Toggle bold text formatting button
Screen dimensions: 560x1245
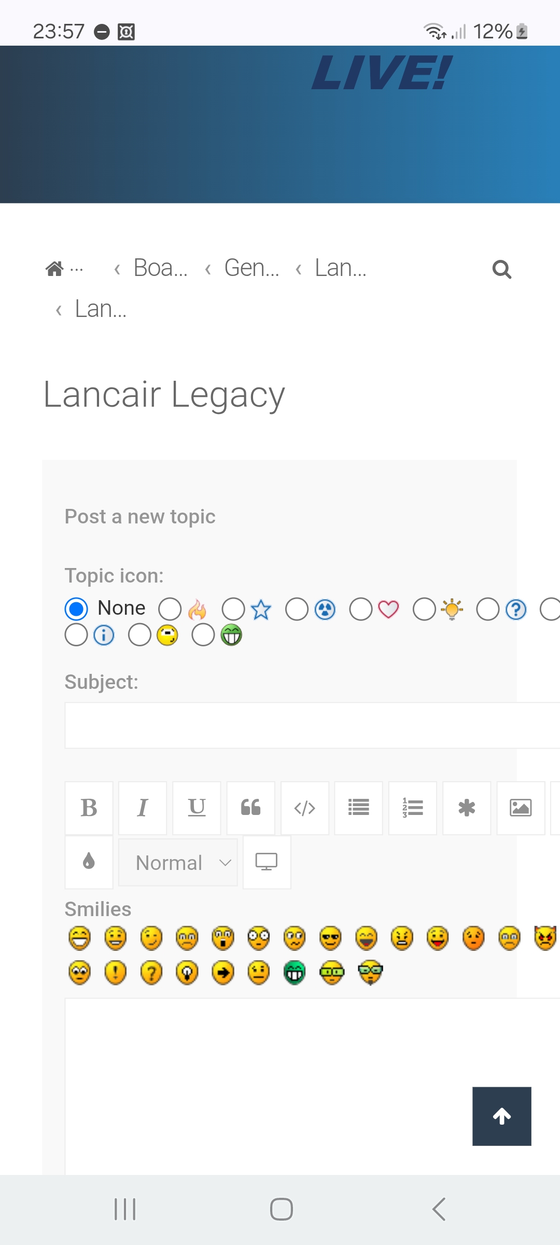point(89,808)
